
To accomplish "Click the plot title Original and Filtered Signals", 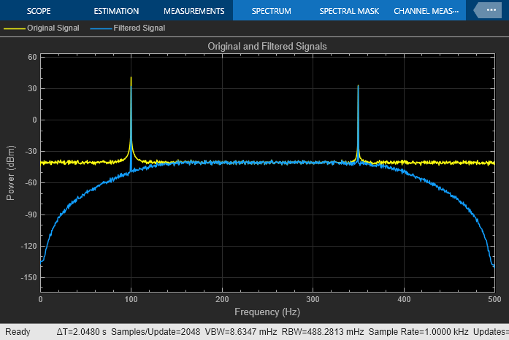I will tap(267, 47).
